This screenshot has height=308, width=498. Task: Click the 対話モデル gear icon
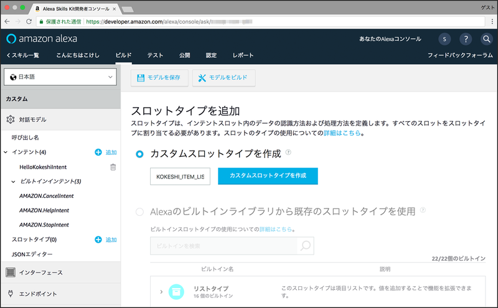[11, 119]
